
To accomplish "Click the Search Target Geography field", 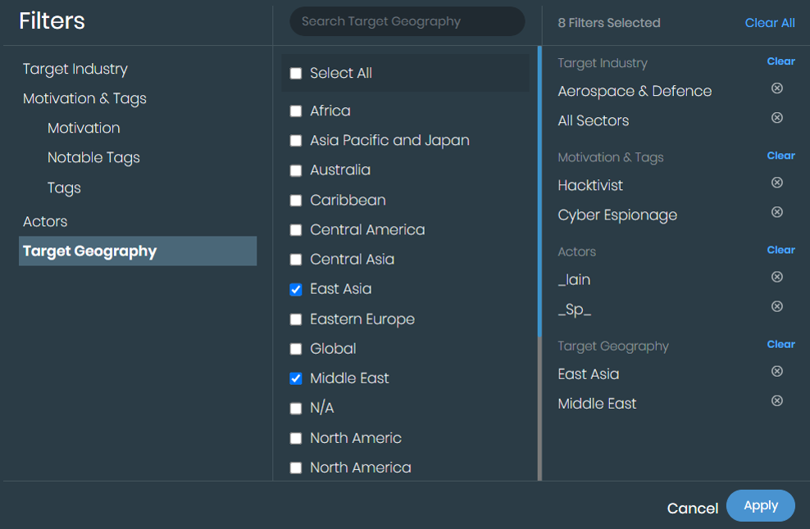I will (x=407, y=21).
